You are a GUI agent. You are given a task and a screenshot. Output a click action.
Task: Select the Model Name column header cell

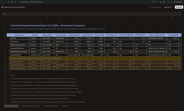click(x=19, y=35)
